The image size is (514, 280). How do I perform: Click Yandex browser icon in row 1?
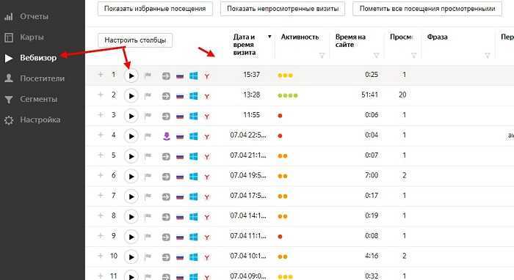[207, 76]
